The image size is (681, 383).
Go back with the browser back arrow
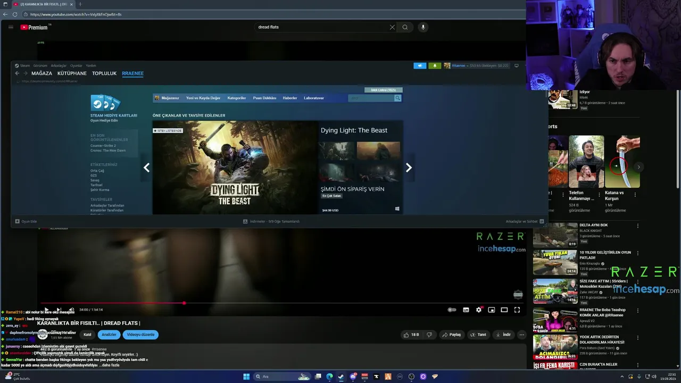point(6,14)
